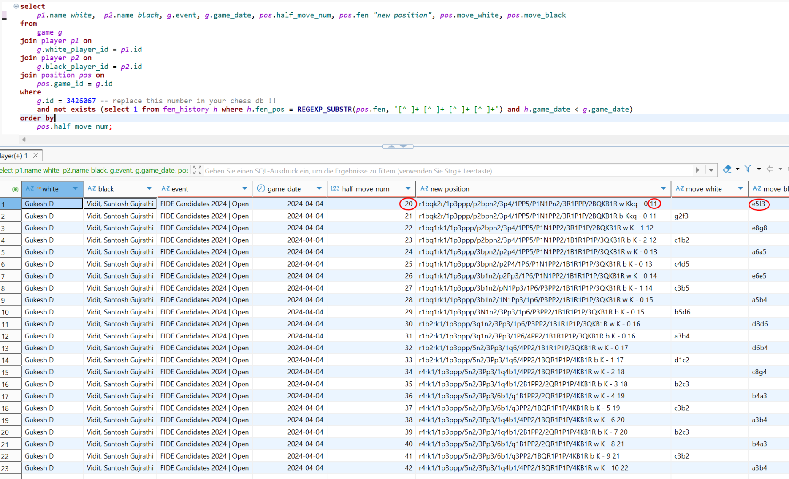Image resolution: width=789 pixels, height=479 pixels.
Task: Select row 12 by its row number
Action: coord(5,336)
